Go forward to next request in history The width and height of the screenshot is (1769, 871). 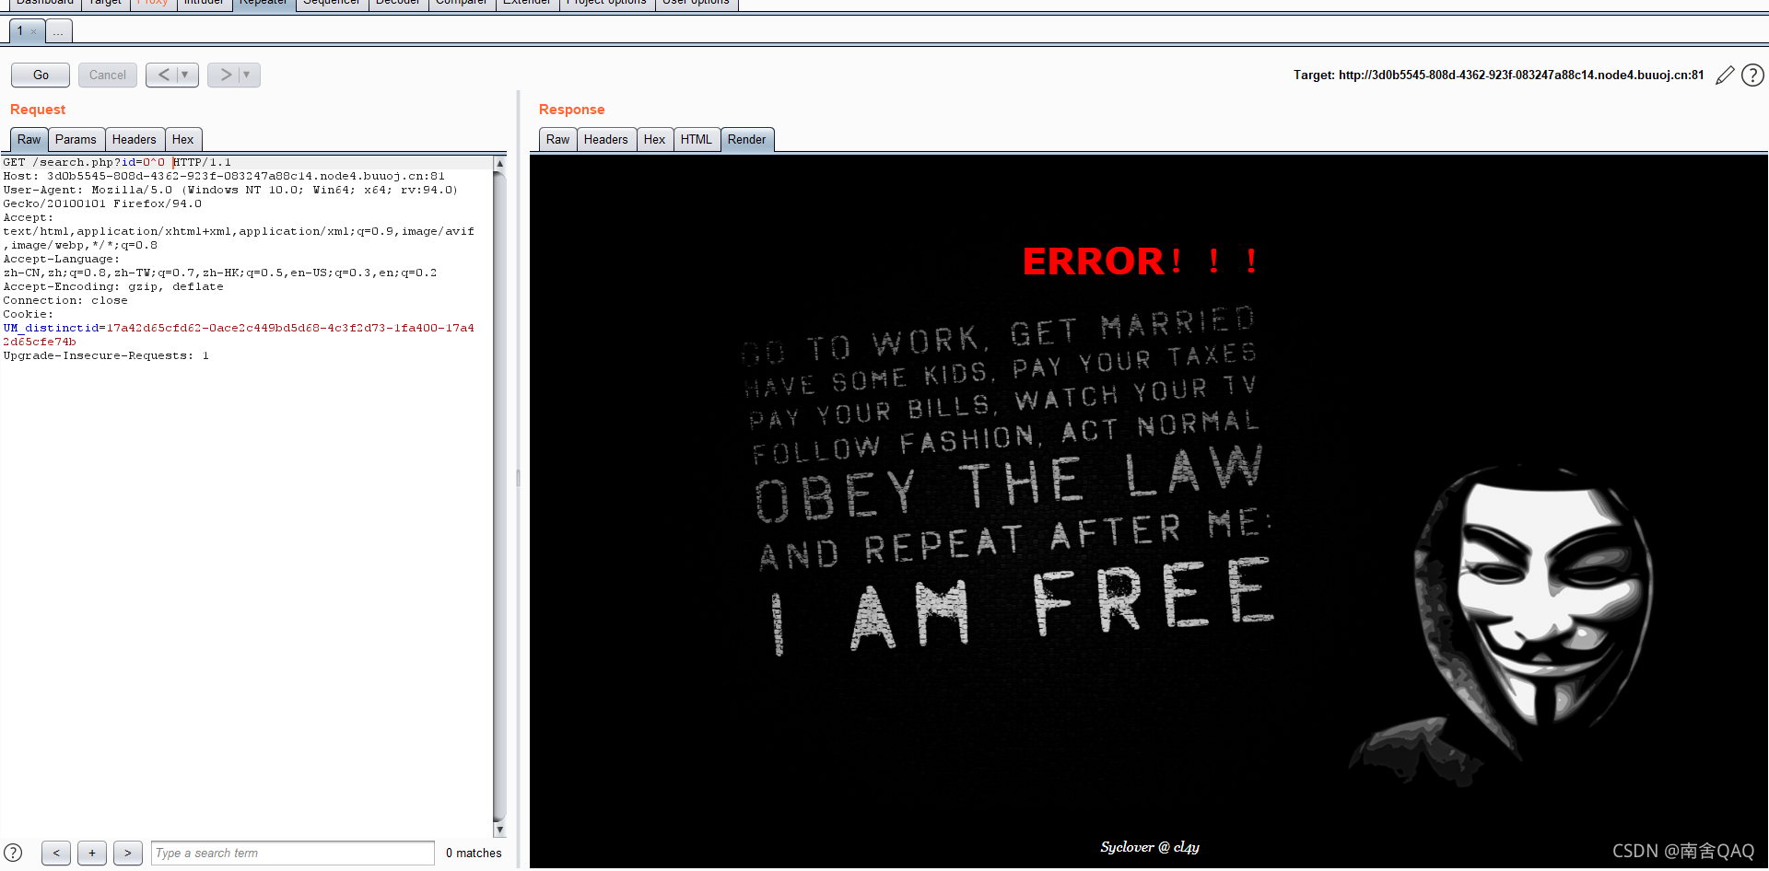coord(225,75)
